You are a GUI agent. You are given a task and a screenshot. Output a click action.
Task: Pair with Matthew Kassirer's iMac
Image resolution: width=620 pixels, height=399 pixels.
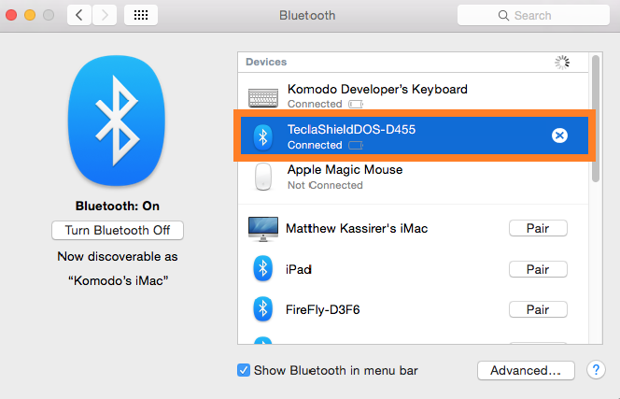538,229
